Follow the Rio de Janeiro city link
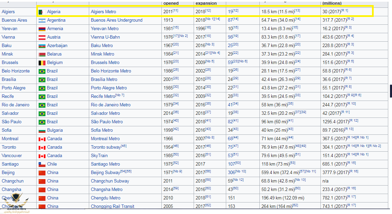 [x=16, y=105]
